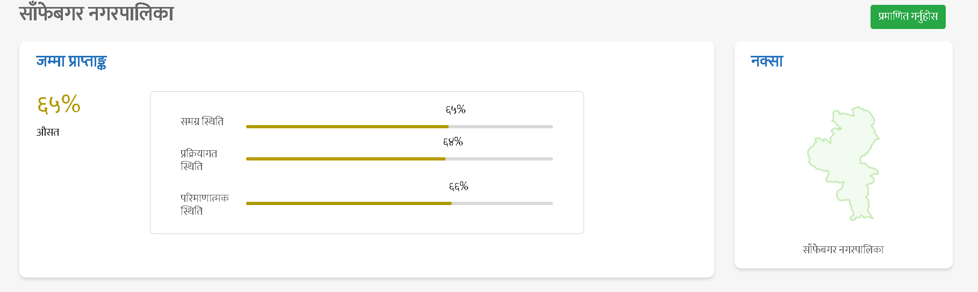The height and width of the screenshot is (292, 978).
Task: Select the नक्सा card heading
Action: click(x=767, y=61)
